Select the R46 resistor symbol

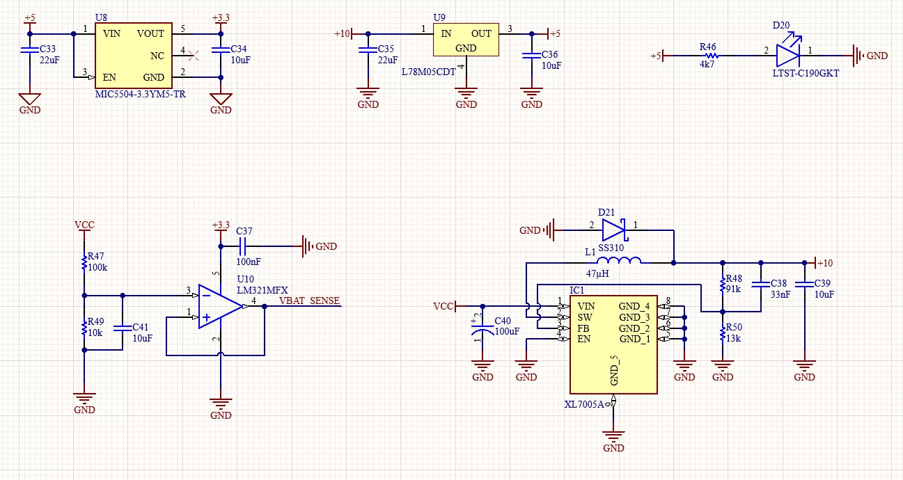tap(710, 55)
